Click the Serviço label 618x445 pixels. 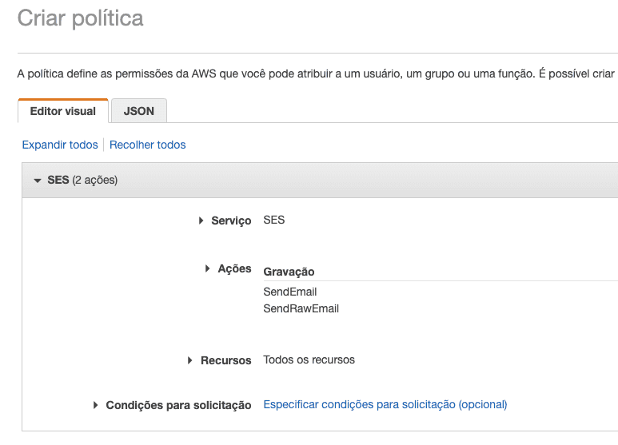[231, 221]
